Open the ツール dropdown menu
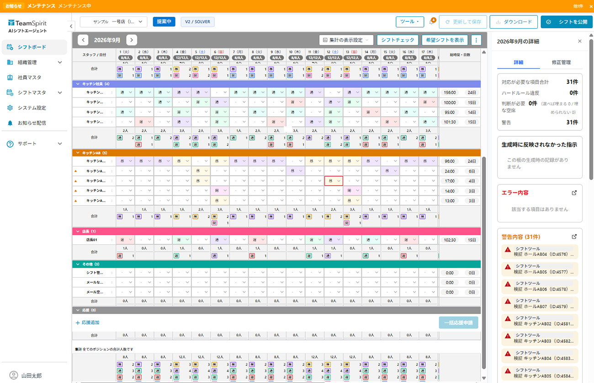Viewport: 594px width, 383px height. click(410, 21)
